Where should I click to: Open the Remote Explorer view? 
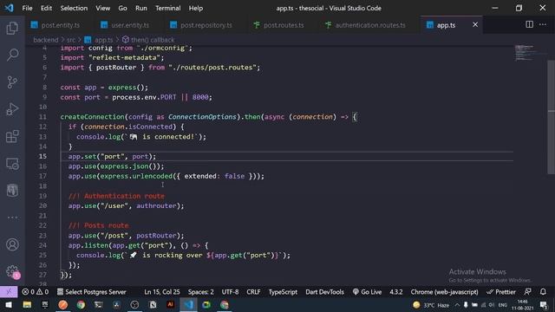pyautogui.click(x=12, y=164)
